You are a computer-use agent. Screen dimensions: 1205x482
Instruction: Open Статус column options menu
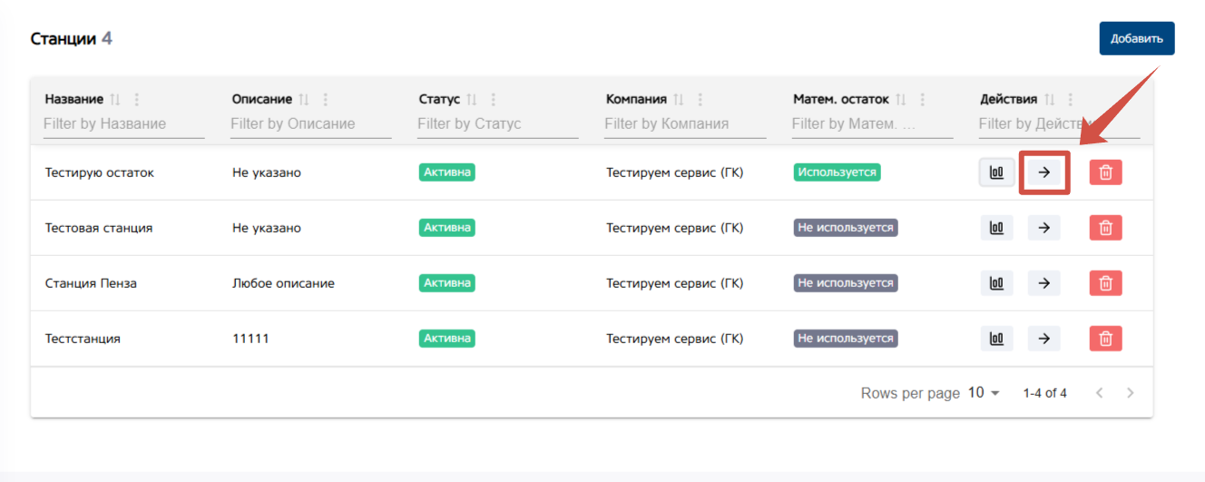(494, 99)
